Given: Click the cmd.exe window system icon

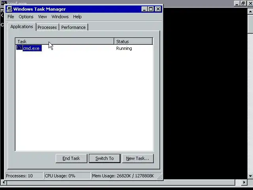Looking at the screenshot, I should (4, 3).
